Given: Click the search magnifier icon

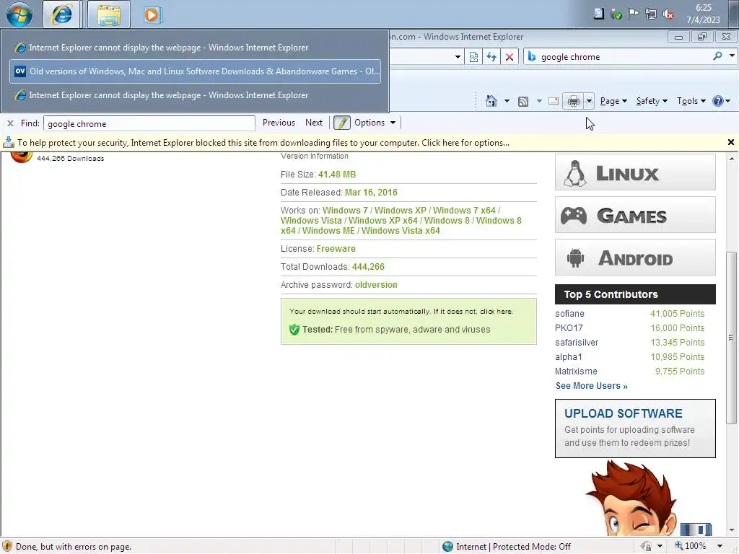Looking at the screenshot, I should click(x=717, y=56).
